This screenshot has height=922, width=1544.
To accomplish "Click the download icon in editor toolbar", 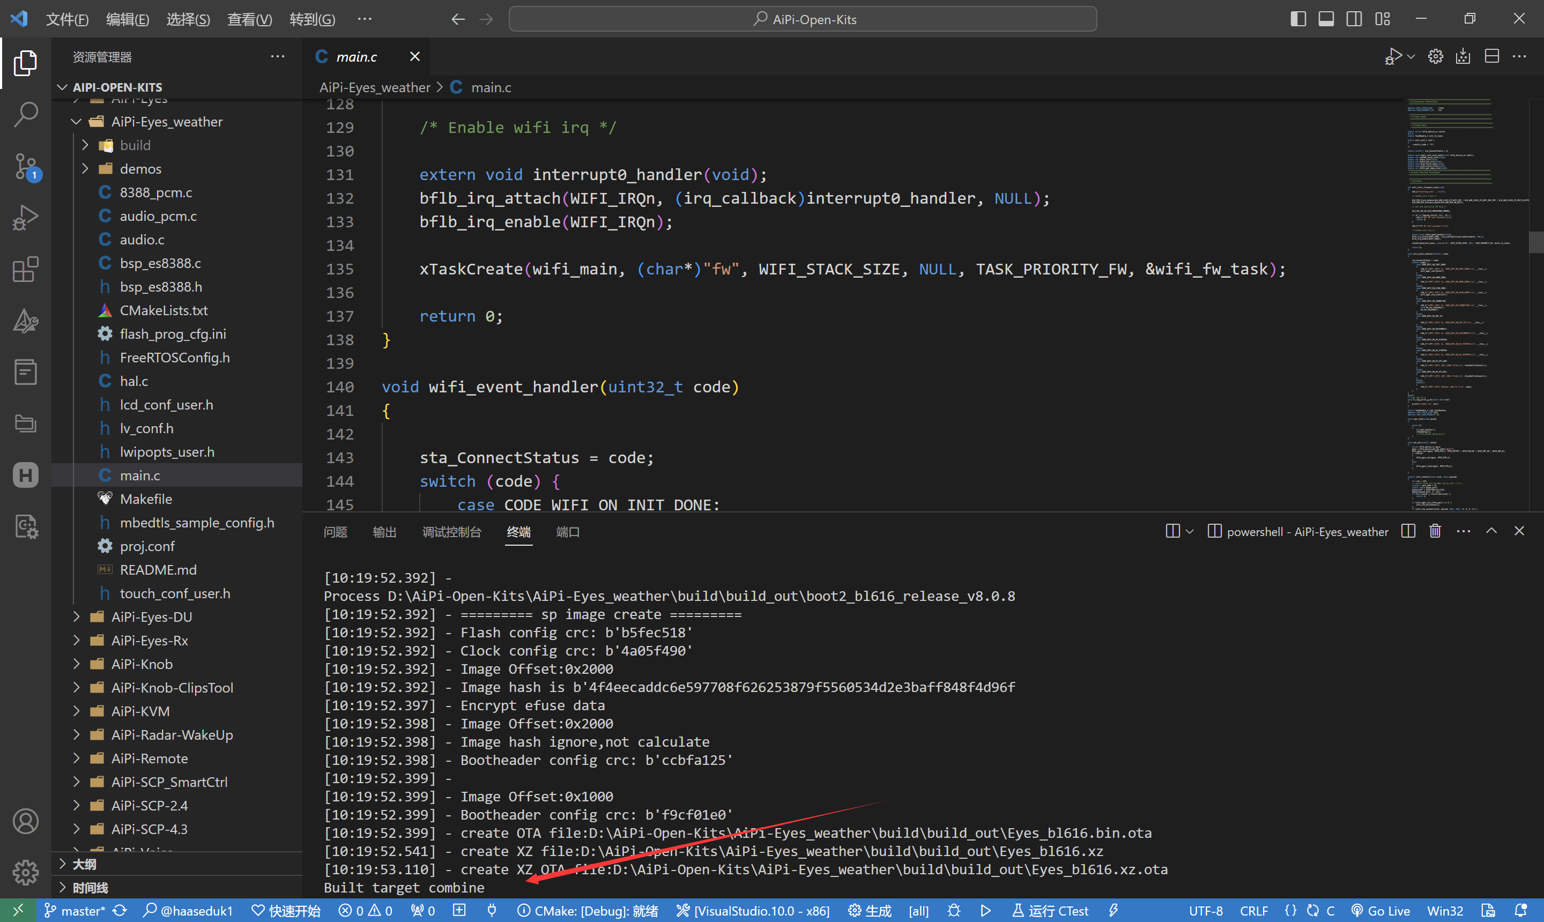I will point(1463,56).
